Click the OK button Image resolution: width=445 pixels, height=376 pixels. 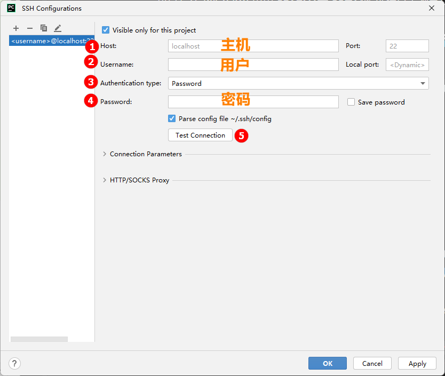(x=327, y=363)
